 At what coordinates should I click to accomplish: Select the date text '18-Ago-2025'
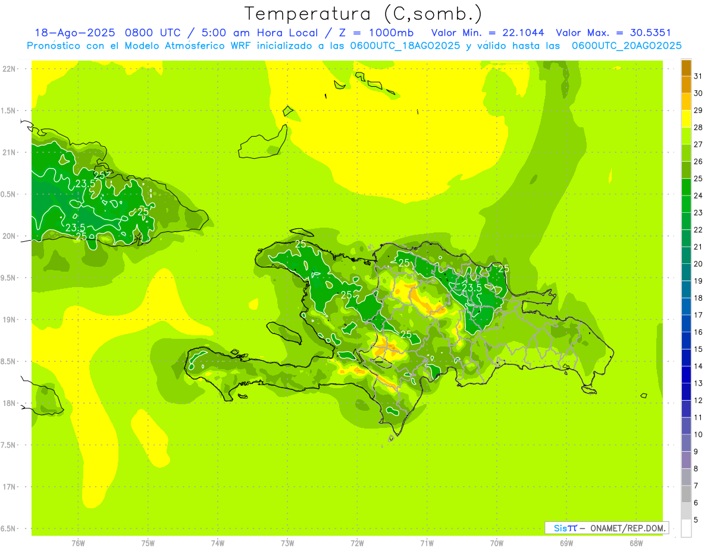[74, 33]
